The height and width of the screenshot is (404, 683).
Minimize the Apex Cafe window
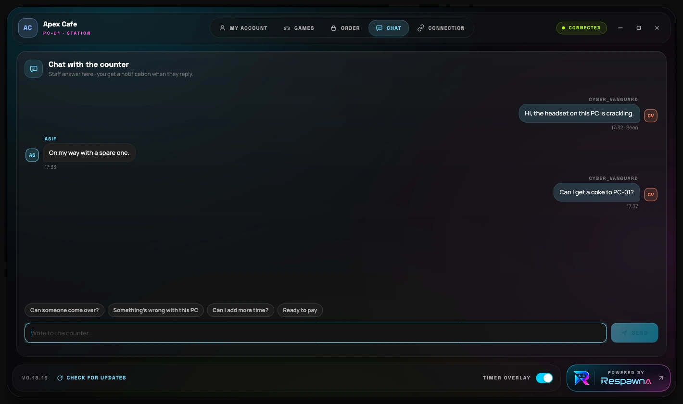[620, 28]
